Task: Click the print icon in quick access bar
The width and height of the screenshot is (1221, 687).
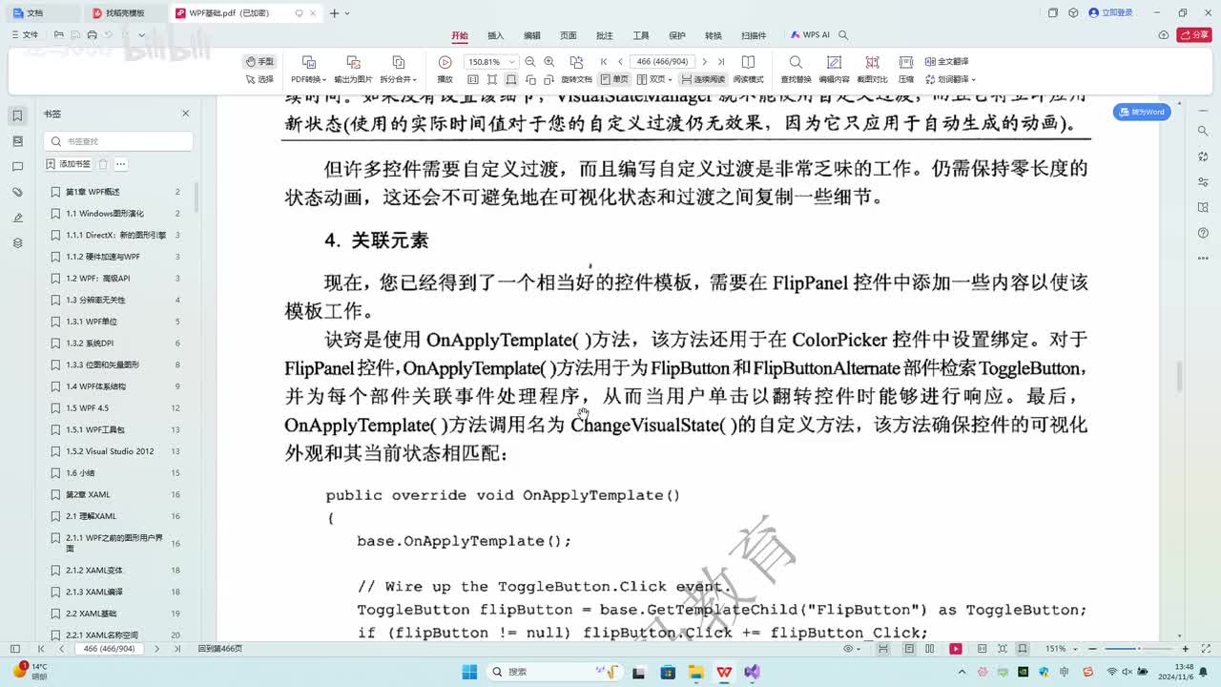Action: click(92, 34)
